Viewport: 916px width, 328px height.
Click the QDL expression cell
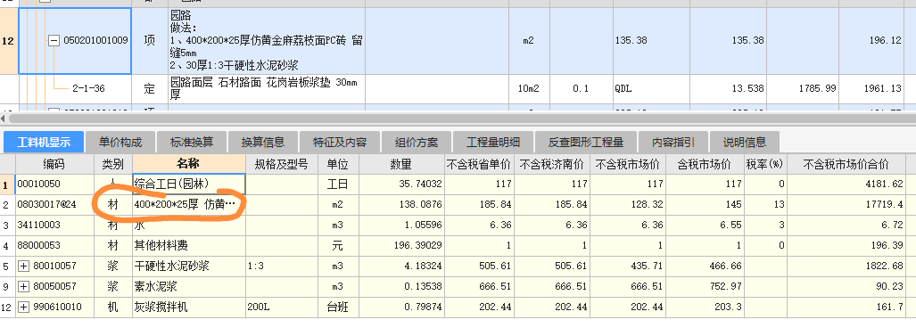(651, 89)
